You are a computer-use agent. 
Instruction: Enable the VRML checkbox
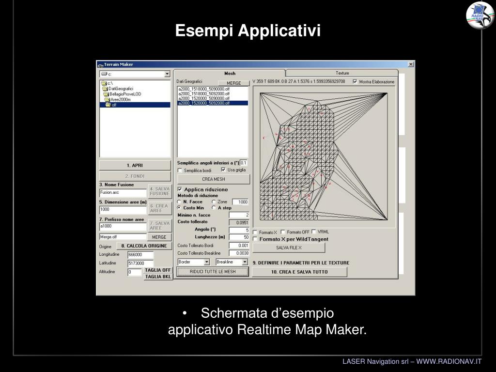tap(313, 232)
